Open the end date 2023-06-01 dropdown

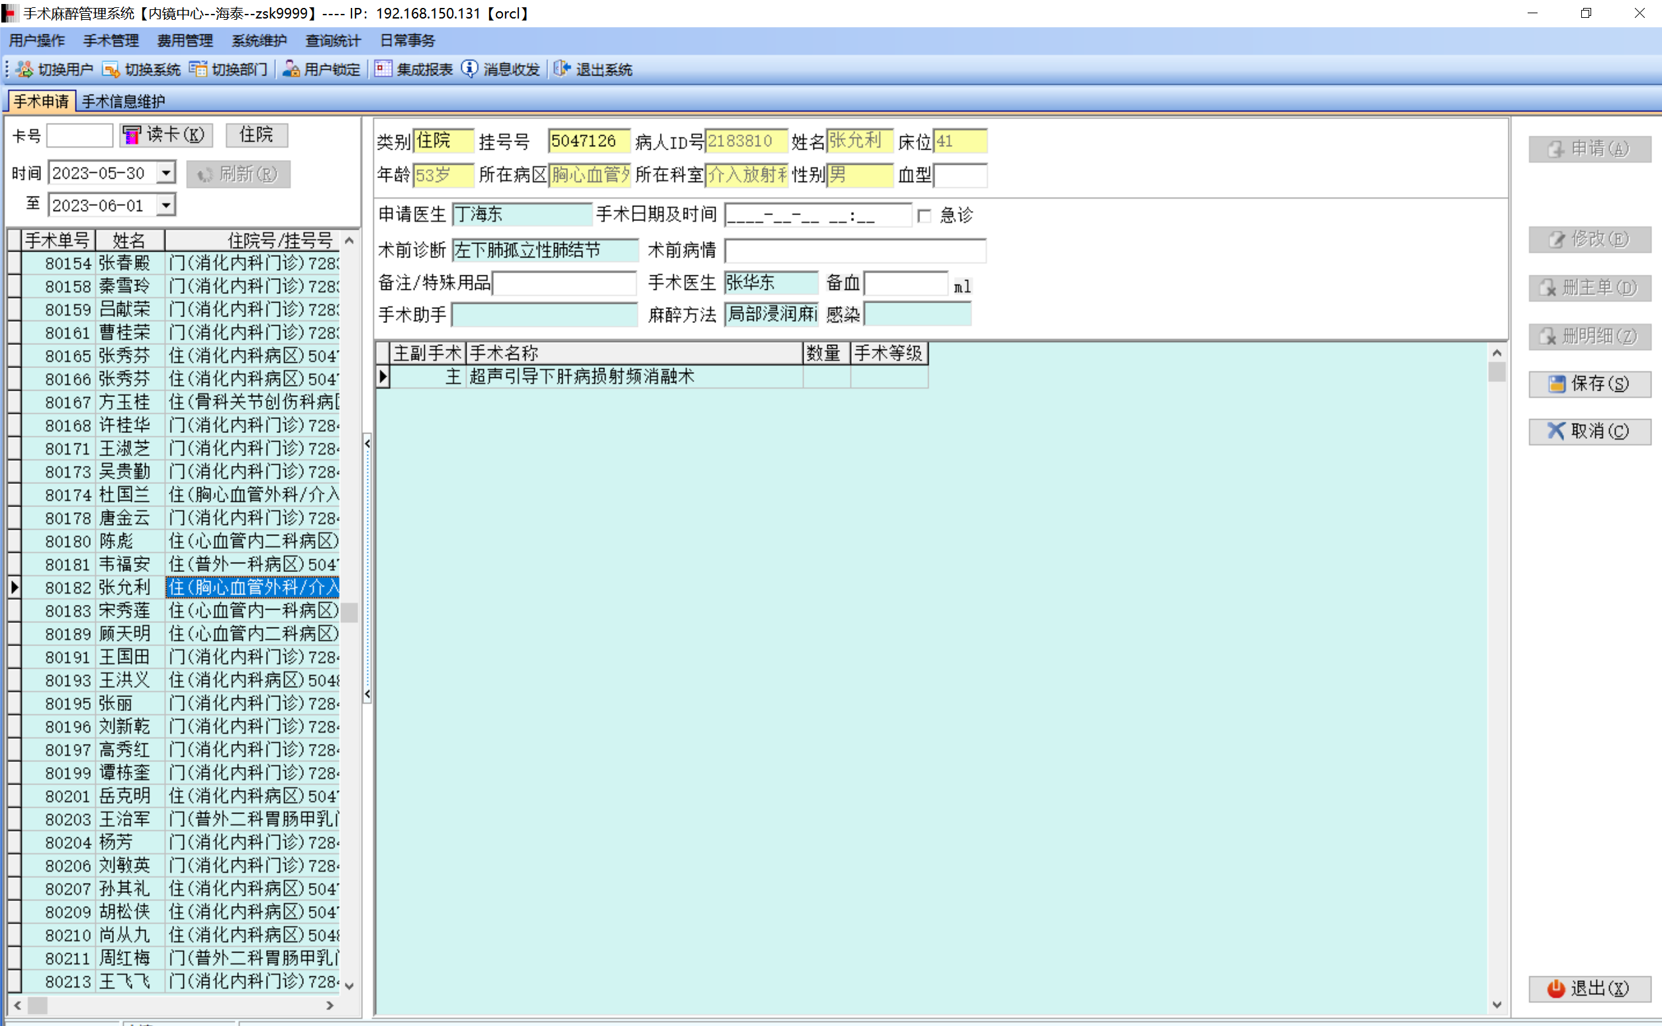(166, 205)
